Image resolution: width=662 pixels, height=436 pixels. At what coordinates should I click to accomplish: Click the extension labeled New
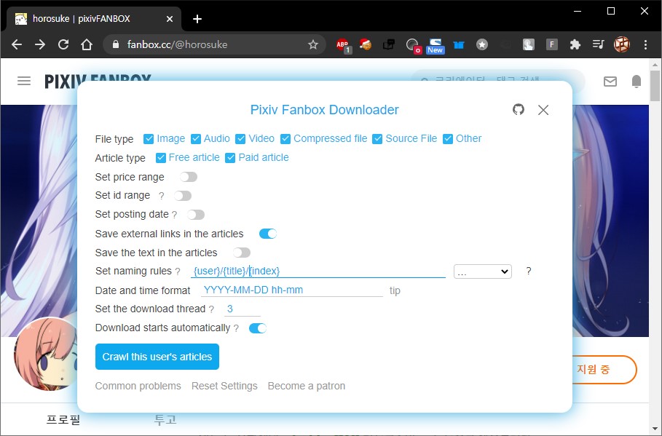click(436, 46)
